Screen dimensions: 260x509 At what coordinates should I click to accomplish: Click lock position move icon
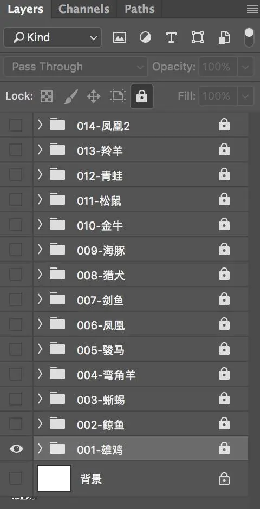click(x=94, y=96)
